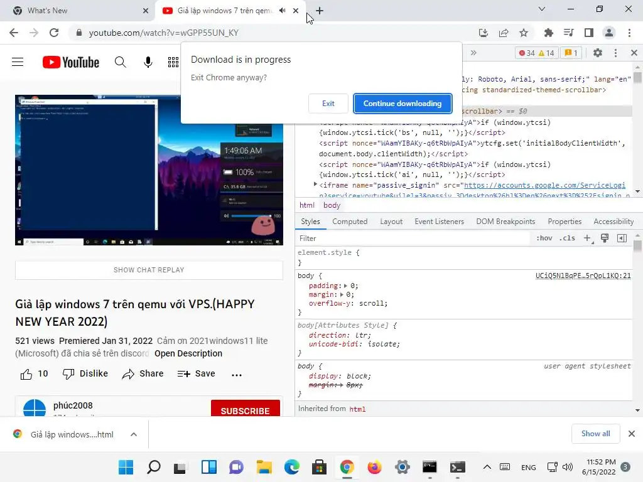Screen dimensions: 643x482
Task: Expand the passive_signin iframe node
Action: pyautogui.click(x=315, y=185)
